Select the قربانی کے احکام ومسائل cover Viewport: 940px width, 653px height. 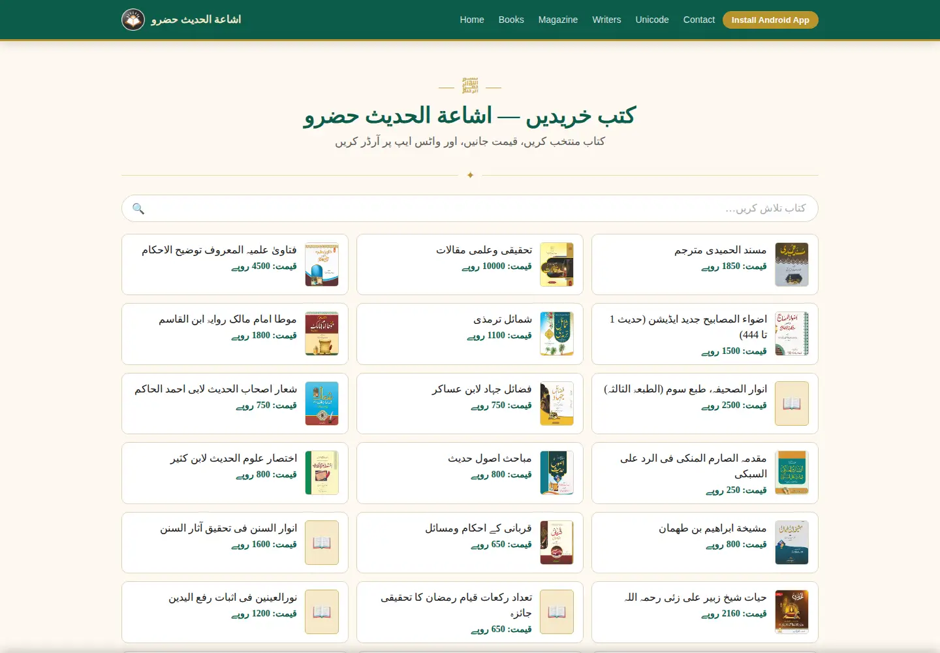[557, 543]
